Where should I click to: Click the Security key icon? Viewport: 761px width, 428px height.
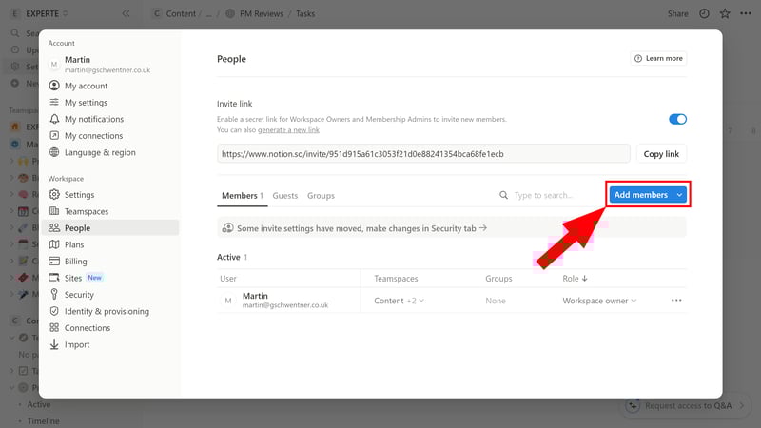(x=54, y=294)
